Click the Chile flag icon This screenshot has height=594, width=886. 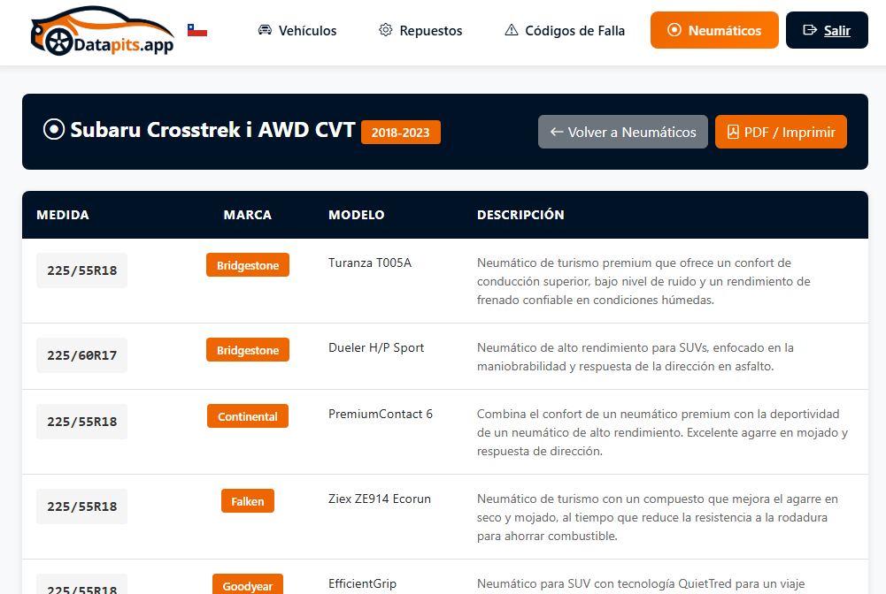pyautogui.click(x=197, y=30)
